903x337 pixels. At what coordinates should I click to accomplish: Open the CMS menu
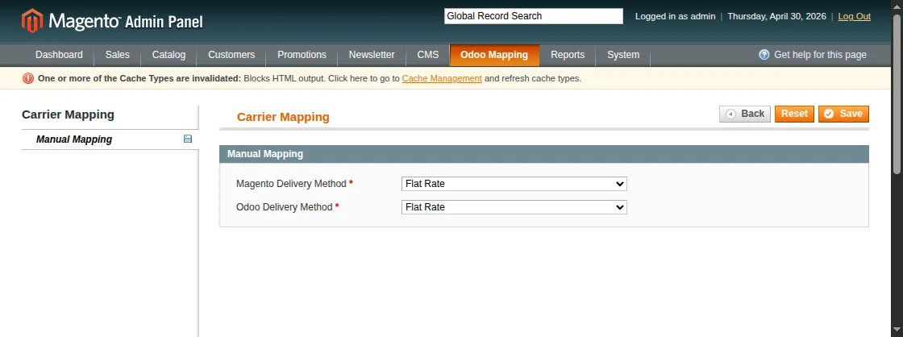coord(428,55)
